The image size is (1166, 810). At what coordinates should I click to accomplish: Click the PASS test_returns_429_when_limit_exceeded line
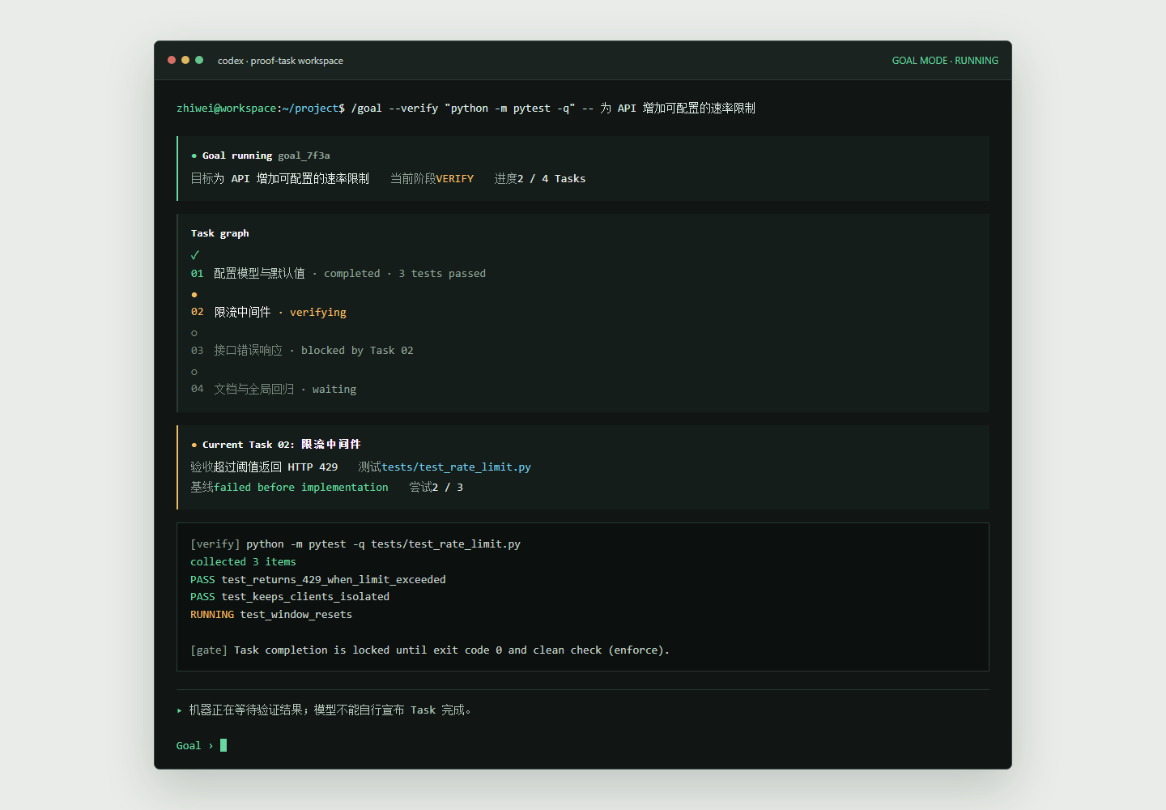(318, 580)
